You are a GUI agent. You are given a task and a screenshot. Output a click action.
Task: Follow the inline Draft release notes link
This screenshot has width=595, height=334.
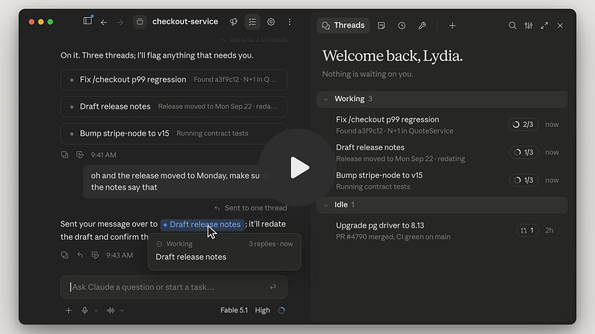point(202,224)
